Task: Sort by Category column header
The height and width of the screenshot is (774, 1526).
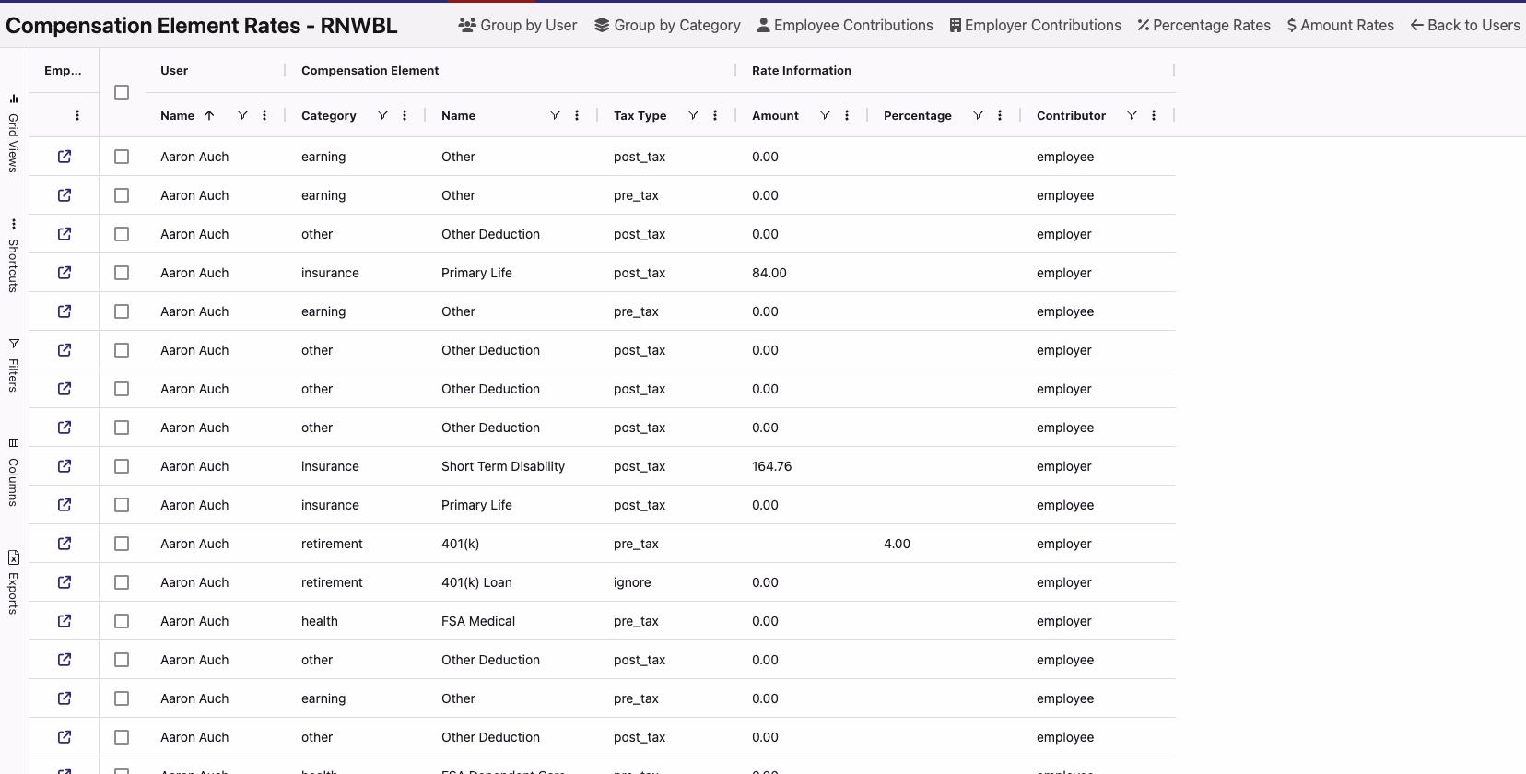Action: 329,115
